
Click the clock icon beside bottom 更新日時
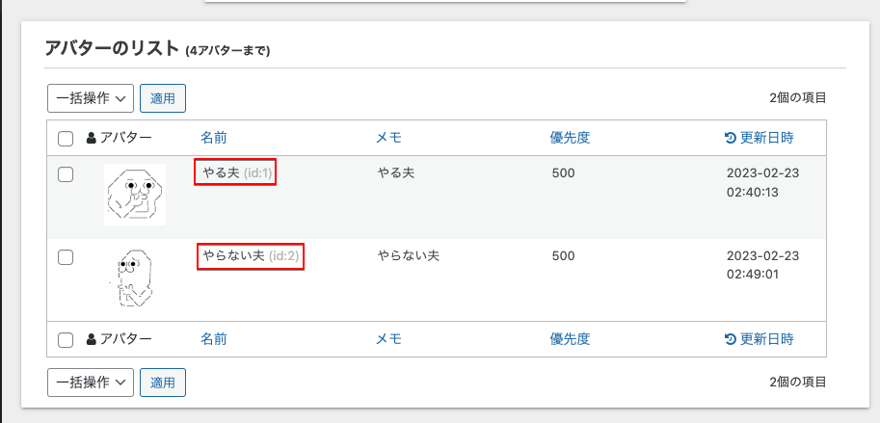point(731,339)
